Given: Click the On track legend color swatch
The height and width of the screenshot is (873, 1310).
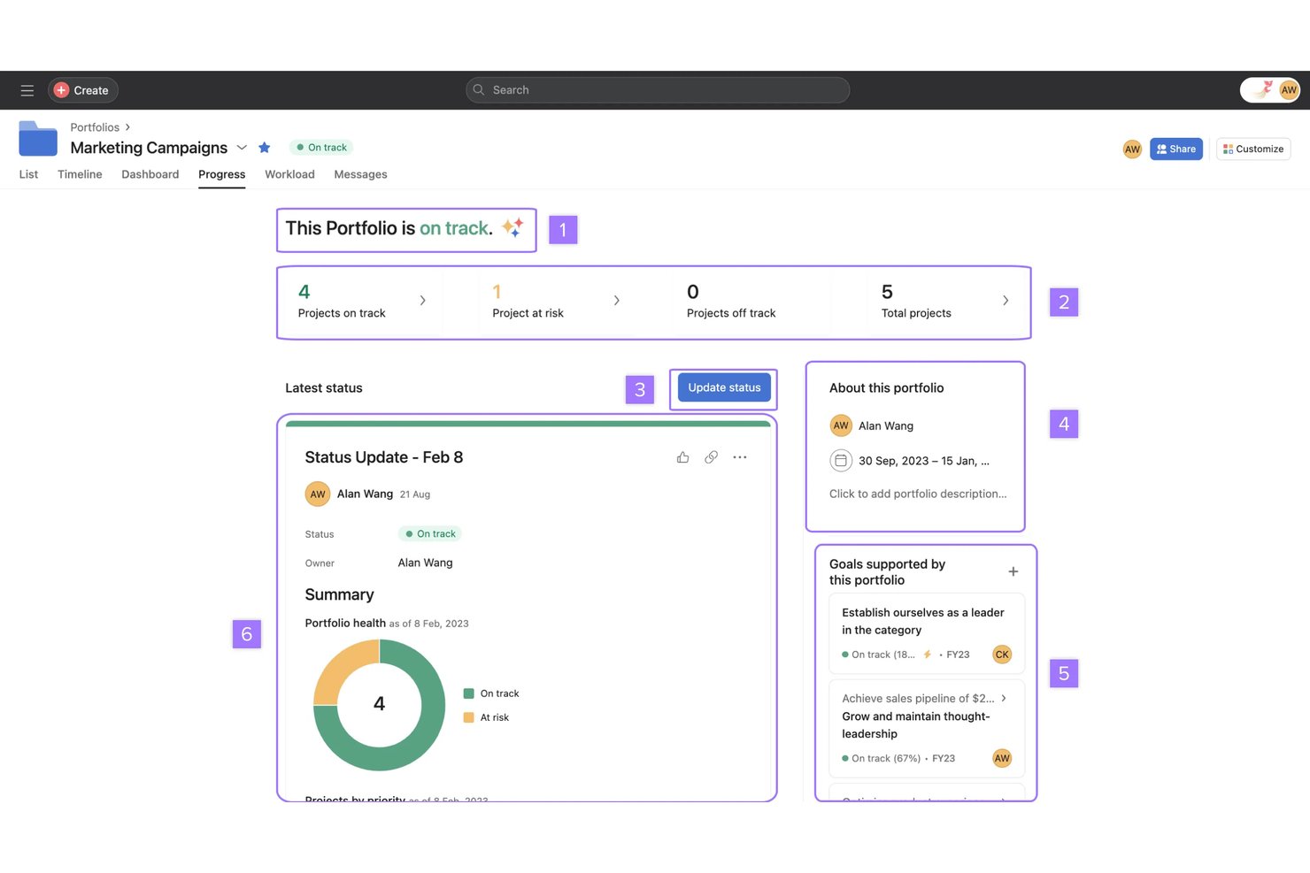Looking at the screenshot, I should click(x=468, y=693).
